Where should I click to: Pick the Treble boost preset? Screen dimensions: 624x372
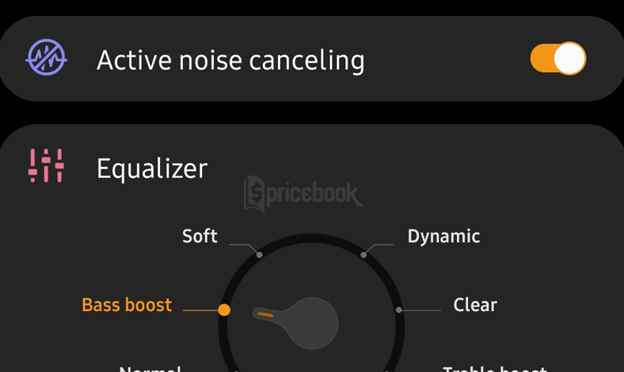click(495, 368)
